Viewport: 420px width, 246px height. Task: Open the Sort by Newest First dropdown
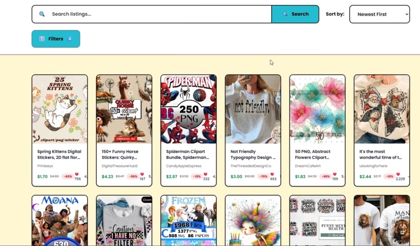pyautogui.click(x=380, y=14)
